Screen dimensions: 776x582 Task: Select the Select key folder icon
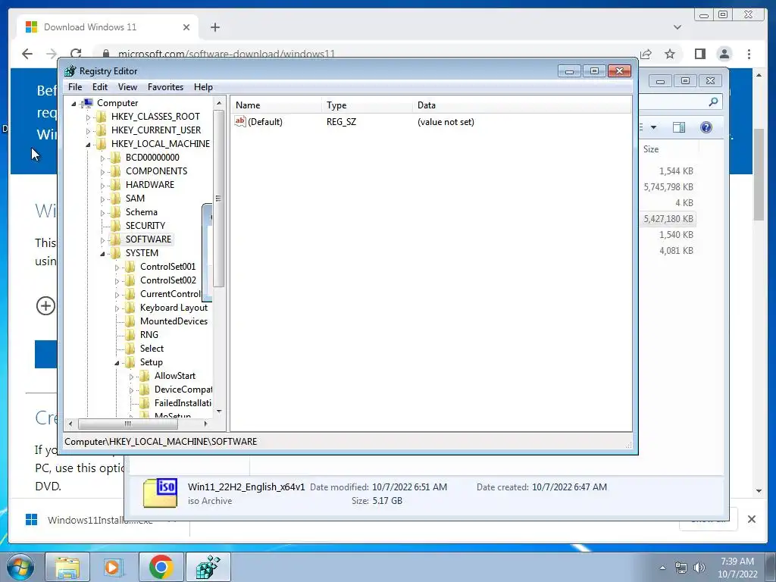click(130, 349)
